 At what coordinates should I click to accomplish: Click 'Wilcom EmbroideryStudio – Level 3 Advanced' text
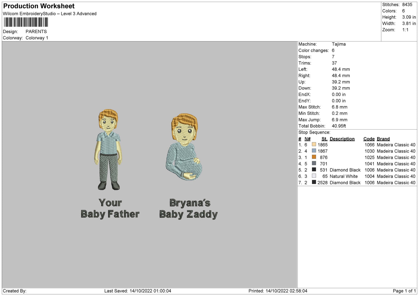pos(50,14)
